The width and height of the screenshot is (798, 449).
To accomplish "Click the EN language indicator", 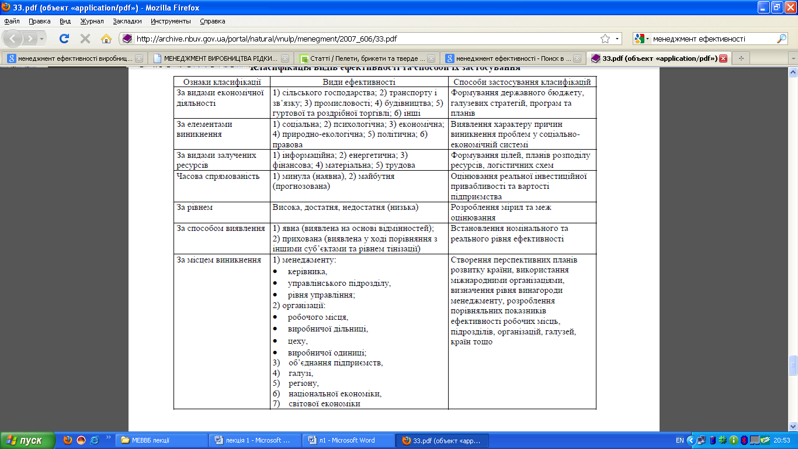I will [679, 440].
